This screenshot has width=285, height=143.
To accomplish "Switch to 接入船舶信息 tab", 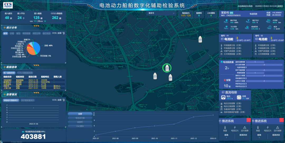I will (x=9, y=73).
